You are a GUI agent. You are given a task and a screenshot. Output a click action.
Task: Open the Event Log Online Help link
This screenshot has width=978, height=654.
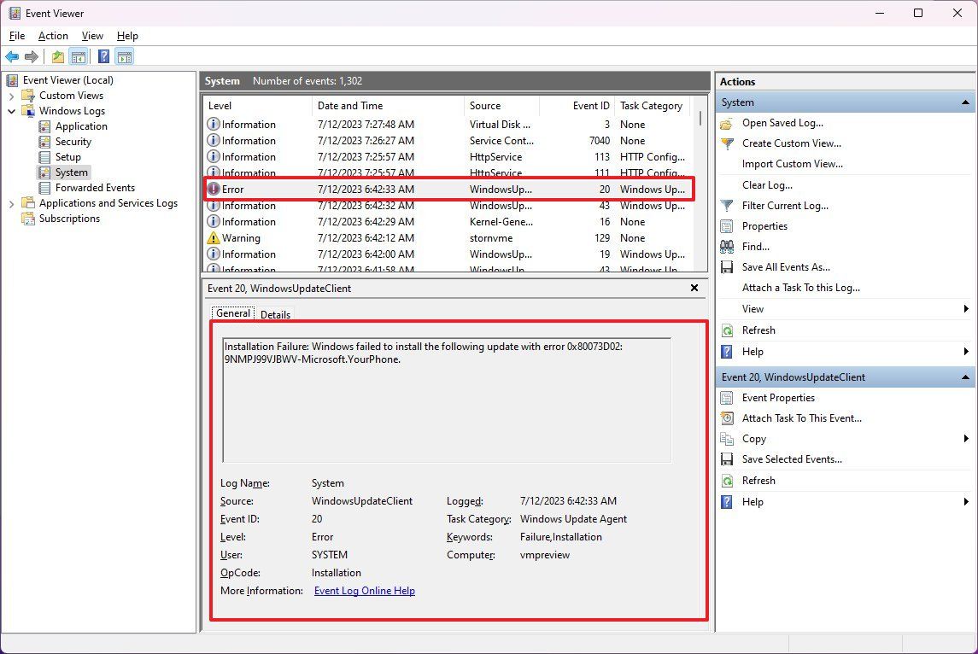click(364, 590)
